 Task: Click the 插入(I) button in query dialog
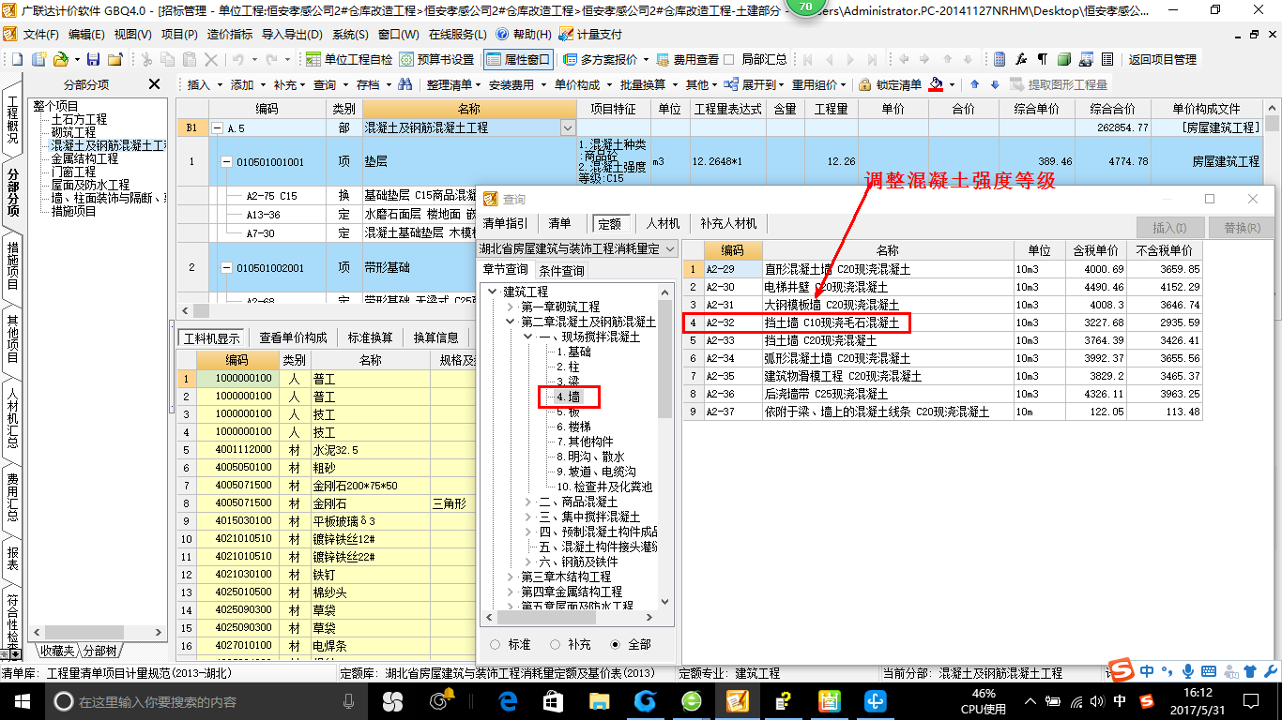(1169, 227)
